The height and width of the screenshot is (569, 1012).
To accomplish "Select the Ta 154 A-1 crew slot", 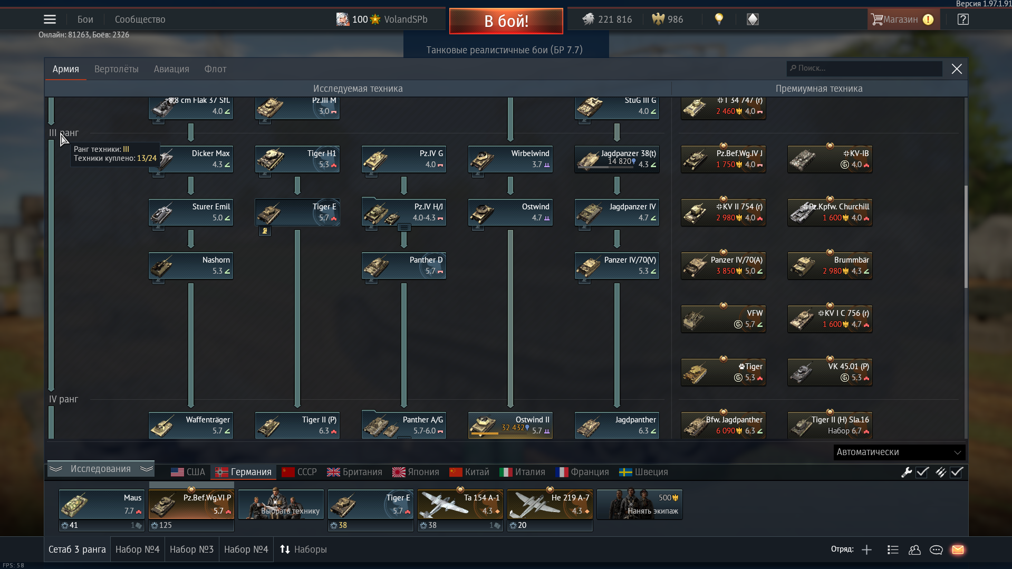I will coord(460,505).
